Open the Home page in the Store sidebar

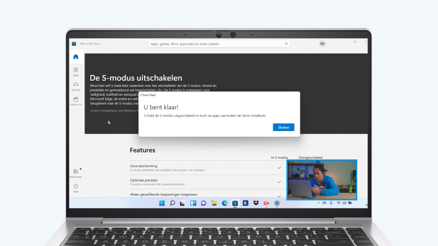(76, 57)
